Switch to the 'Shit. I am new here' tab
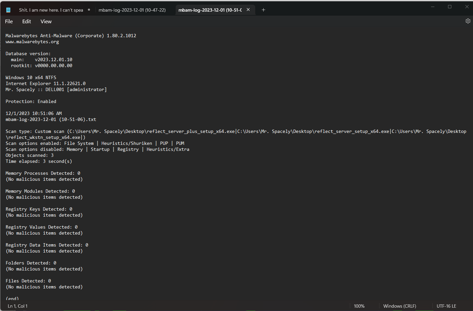 point(51,10)
